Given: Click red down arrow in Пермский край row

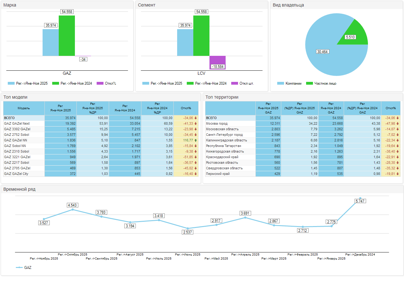Looking at the screenshot, I should [397, 174].
